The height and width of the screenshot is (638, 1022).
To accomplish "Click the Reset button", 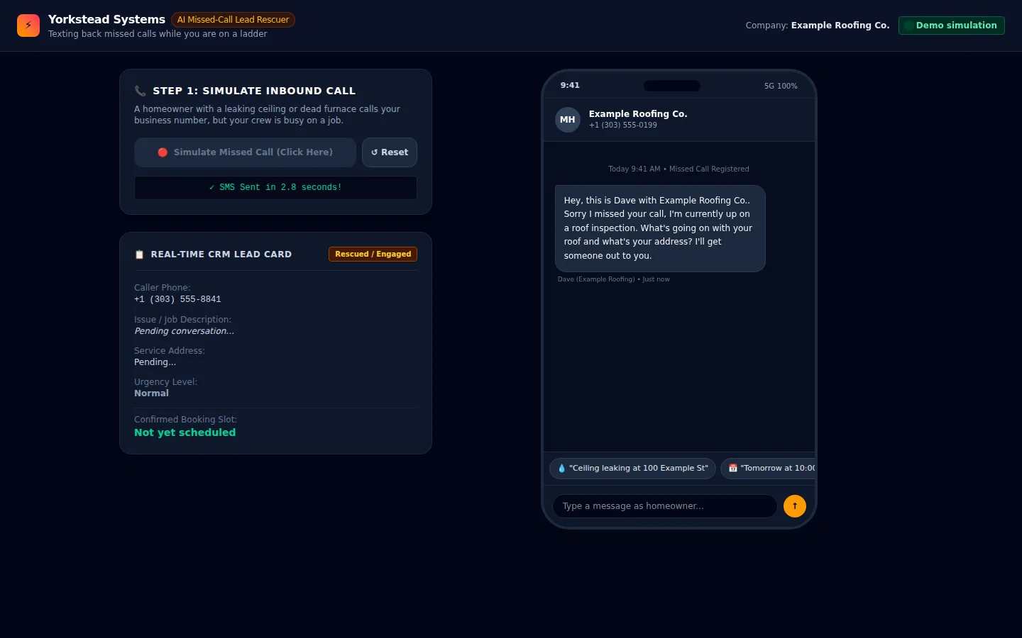I will pos(390,152).
